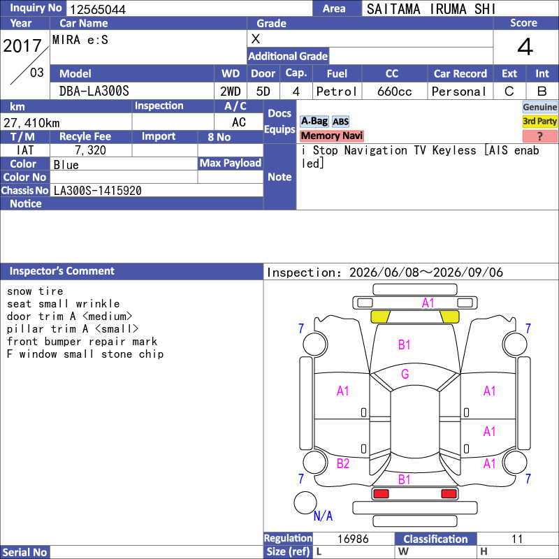Image resolution: width=559 pixels, height=559 pixels.
Task: Click the Genuine label badge
Action: click(x=539, y=107)
